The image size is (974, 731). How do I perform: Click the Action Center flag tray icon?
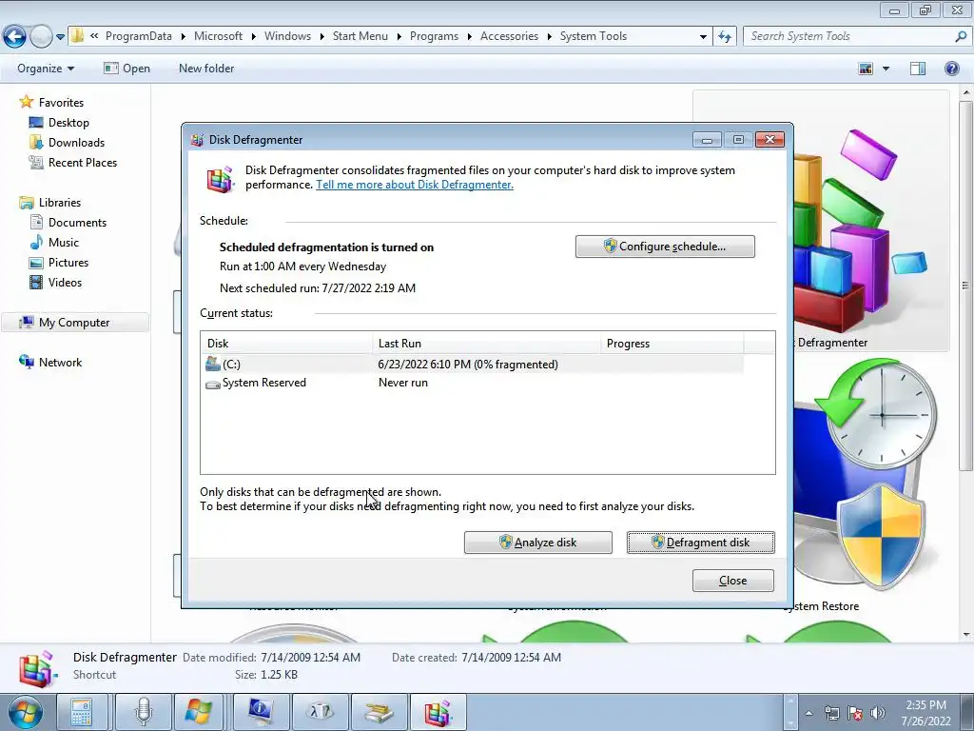[x=855, y=713]
